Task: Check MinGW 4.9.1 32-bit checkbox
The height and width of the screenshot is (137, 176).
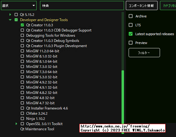Action: (x=22, y=87)
